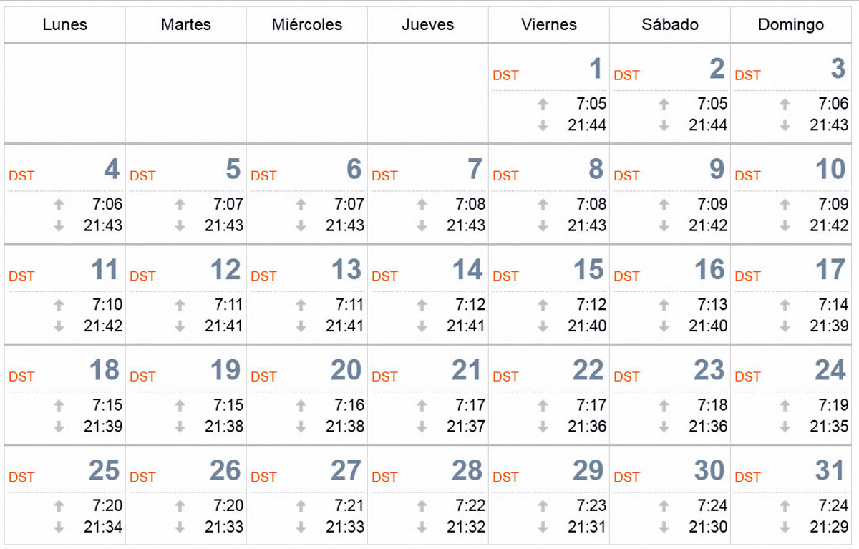Click the 21:34 sunset time on day 25
859x549 pixels.
tap(103, 527)
